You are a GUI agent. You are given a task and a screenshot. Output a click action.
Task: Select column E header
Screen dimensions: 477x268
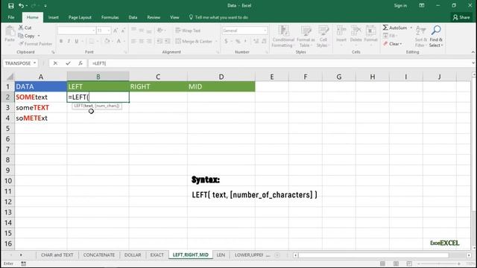point(271,77)
